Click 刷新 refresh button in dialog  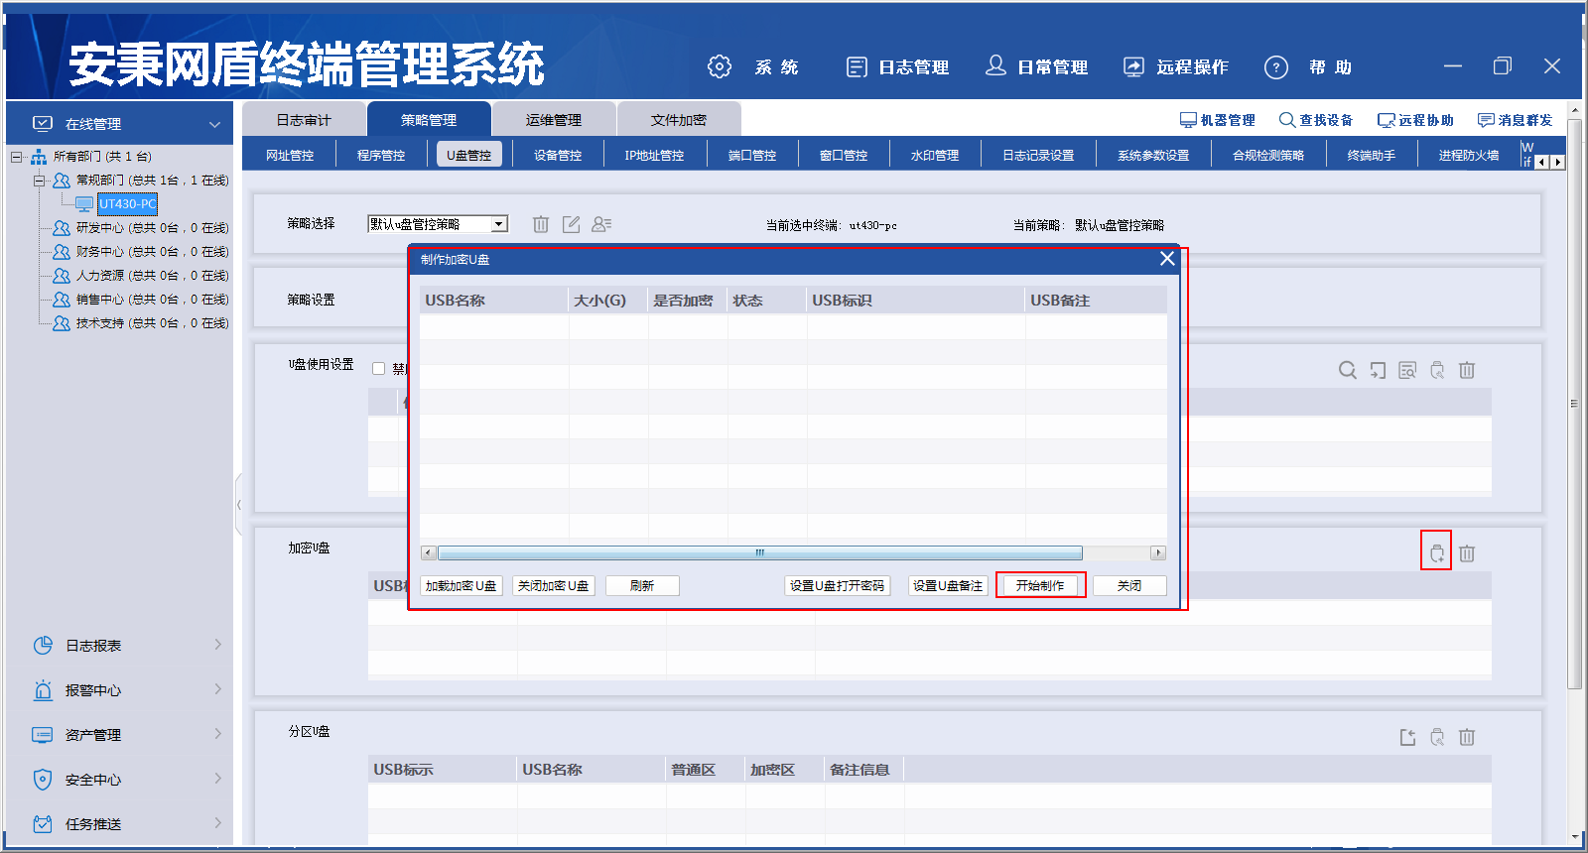coord(642,586)
